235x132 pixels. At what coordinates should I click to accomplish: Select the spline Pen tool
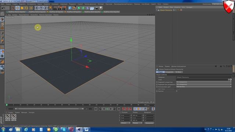74,8
